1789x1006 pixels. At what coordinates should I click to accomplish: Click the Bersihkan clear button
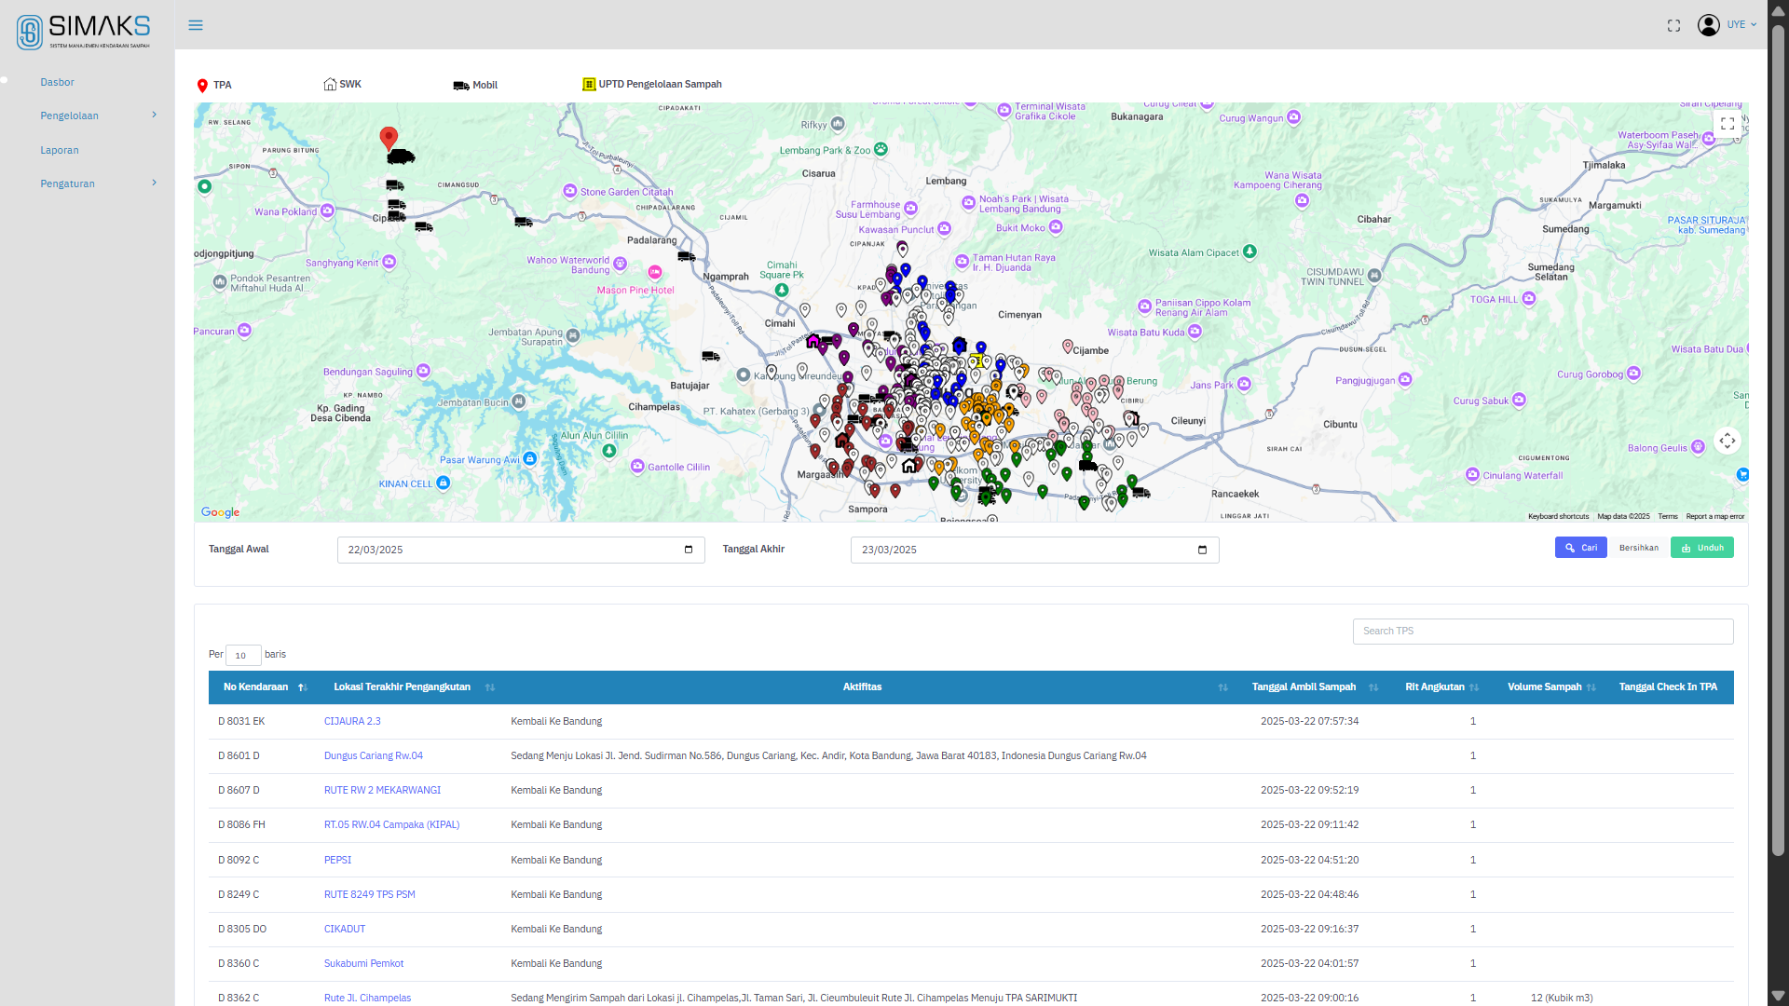tap(1638, 548)
